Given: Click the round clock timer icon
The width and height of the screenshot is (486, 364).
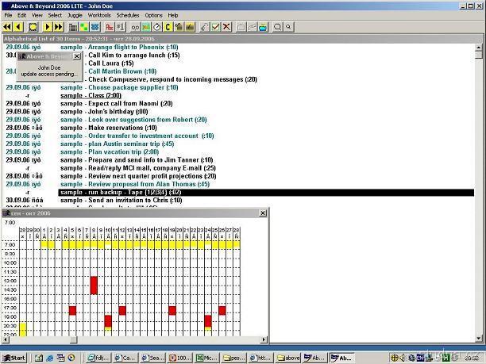Looking at the screenshot, I should (157, 27).
